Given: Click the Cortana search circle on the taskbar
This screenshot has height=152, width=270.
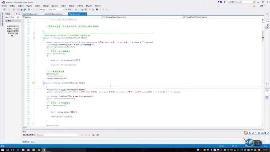Looking at the screenshot, I should click(x=8, y=150).
